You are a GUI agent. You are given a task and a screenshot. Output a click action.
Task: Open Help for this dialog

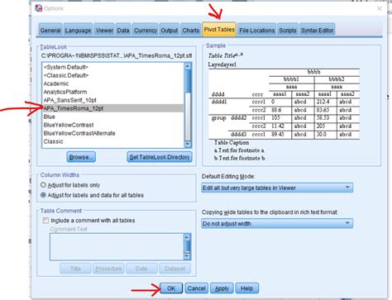tap(246, 288)
